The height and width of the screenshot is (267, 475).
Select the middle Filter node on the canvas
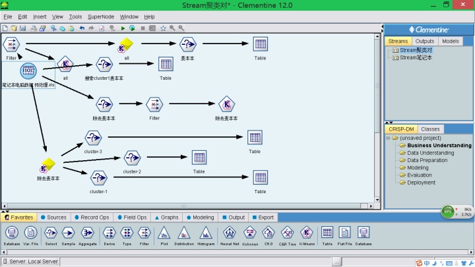point(154,105)
